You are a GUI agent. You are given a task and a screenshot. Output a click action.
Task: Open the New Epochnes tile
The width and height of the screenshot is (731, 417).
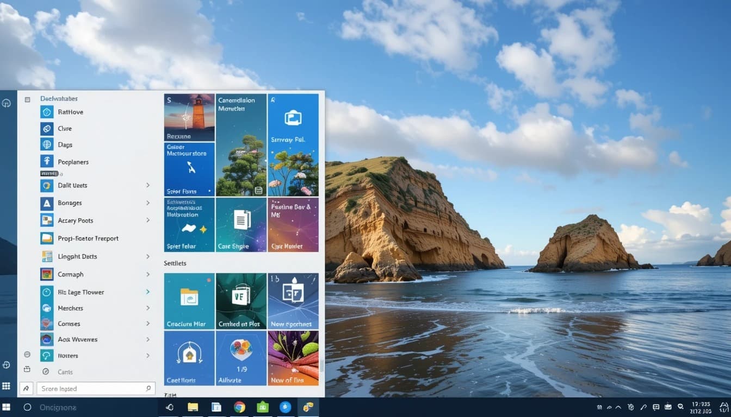click(293, 301)
